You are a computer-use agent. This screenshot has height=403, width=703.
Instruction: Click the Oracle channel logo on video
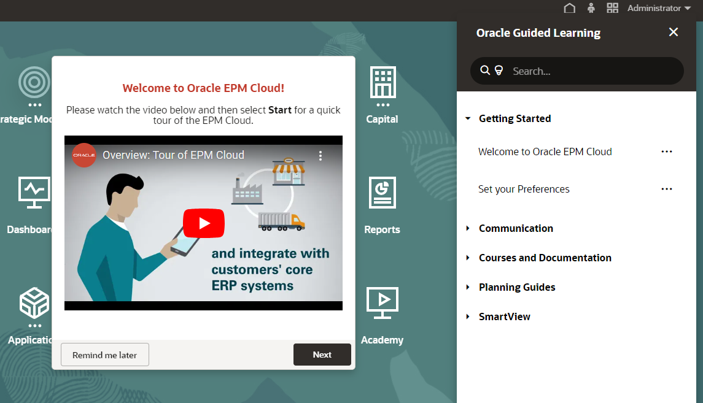(84, 155)
